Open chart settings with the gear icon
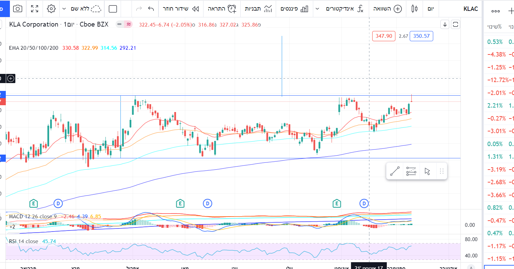The height and width of the screenshot is (269, 514). point(51,9)
